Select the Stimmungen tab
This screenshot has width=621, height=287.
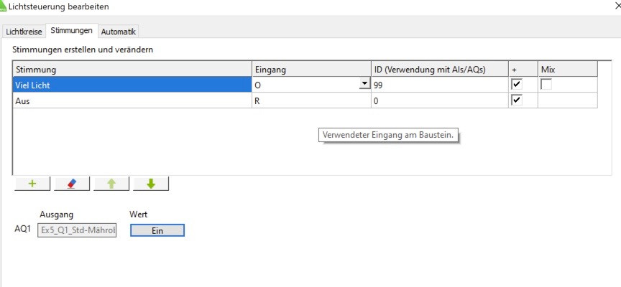point(71,31)
